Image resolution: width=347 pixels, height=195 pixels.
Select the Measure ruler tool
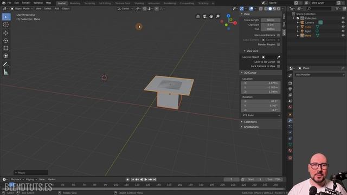pos(6,72)
